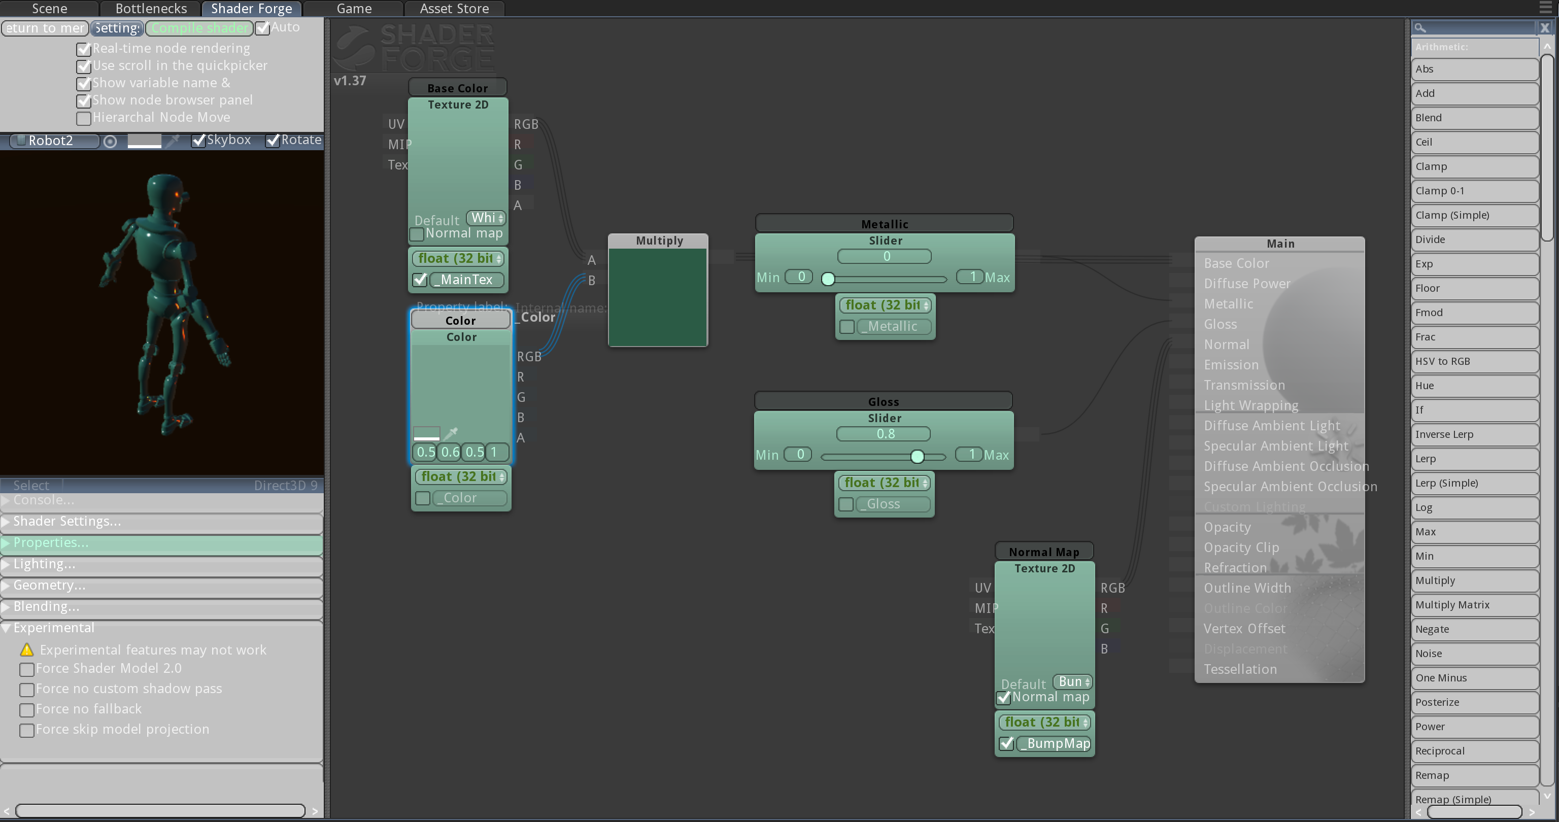The height and width of the screenshot is (822, 1559).
Task: Switch to the Game tab
Action: pos(354,9)
